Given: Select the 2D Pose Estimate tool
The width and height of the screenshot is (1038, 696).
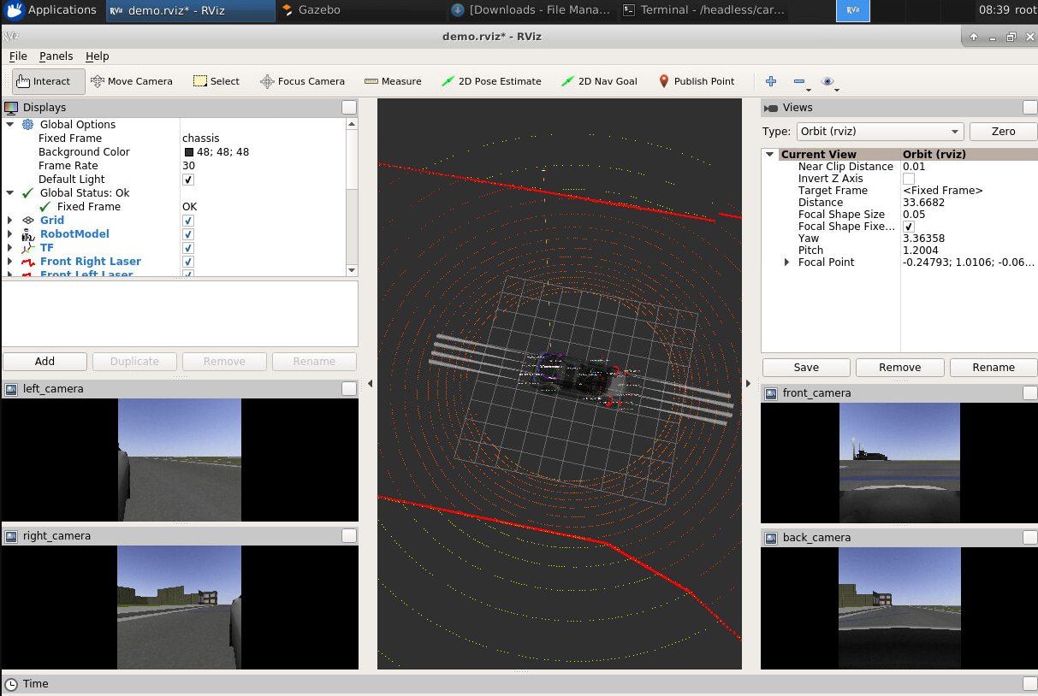Looking at the screenshot, I should (x=491, y=81).
